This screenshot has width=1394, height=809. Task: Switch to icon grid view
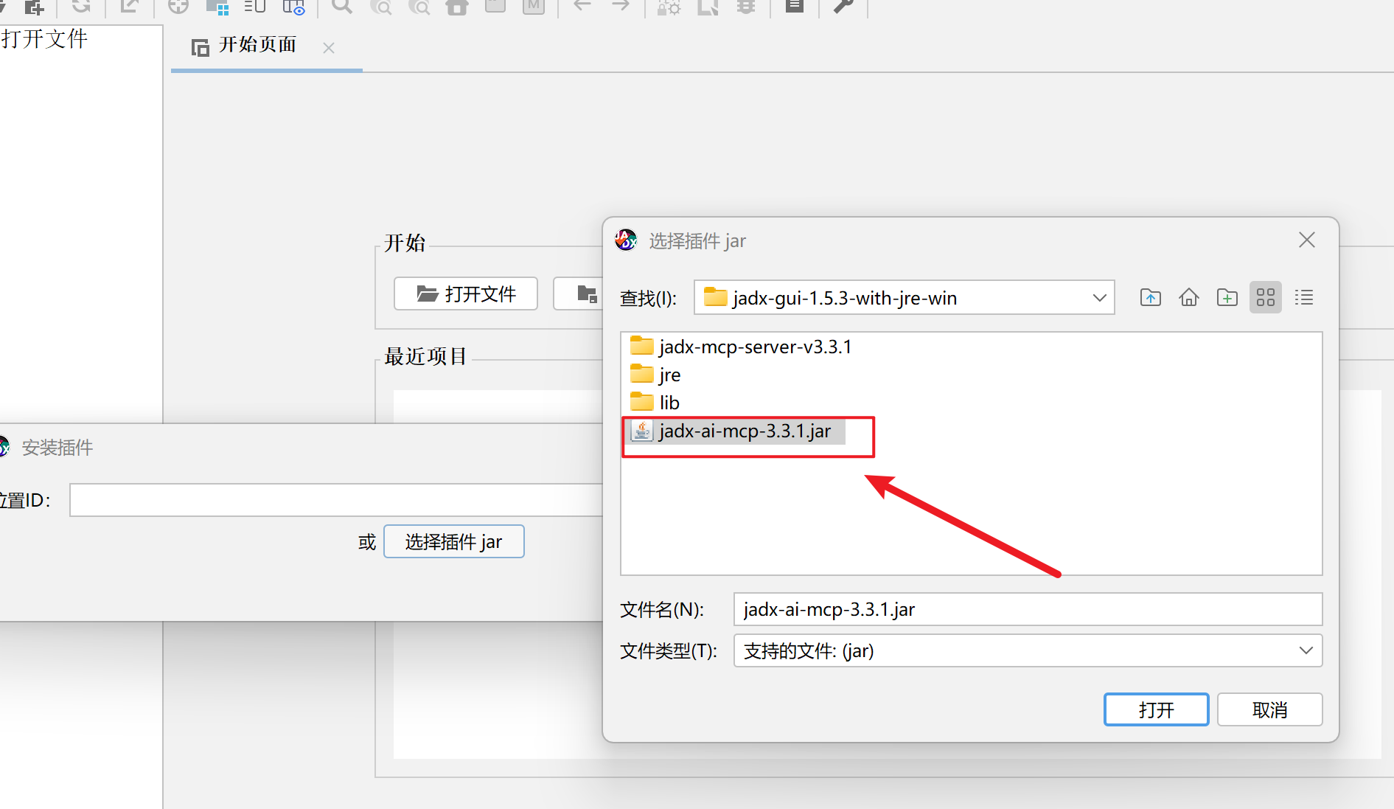pos(1265,298)
